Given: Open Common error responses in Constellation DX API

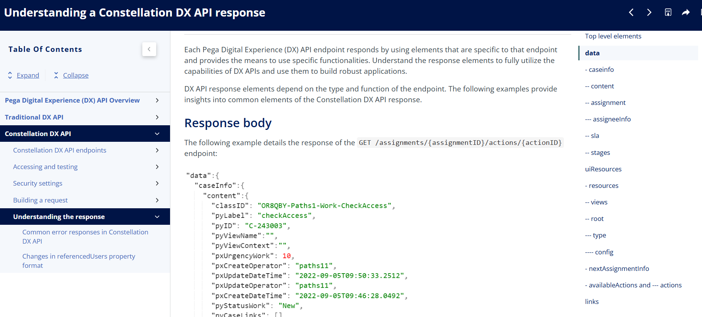Looking at the screenshot, I should coord(85,237).
